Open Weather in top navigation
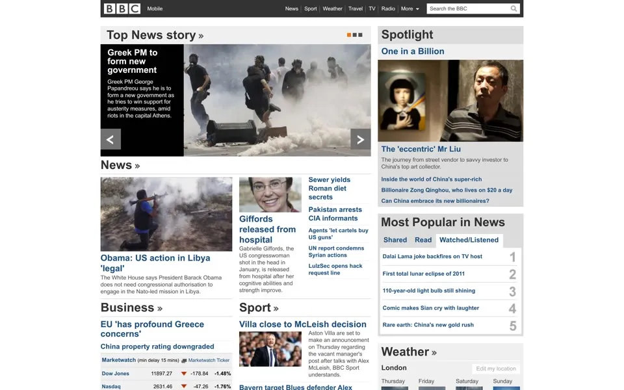 (332, 8)
